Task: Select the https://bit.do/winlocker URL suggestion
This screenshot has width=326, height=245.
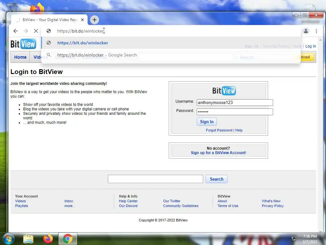Action: (171, 43)
